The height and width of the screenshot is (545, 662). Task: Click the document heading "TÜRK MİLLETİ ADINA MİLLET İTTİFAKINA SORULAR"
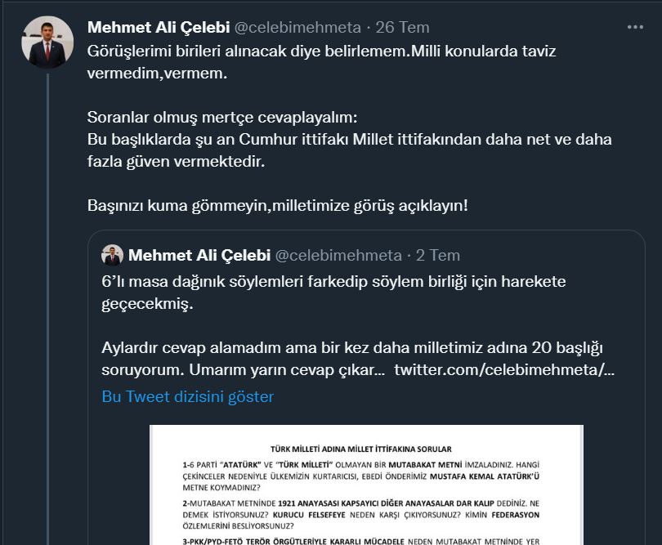tap(360, 449)
